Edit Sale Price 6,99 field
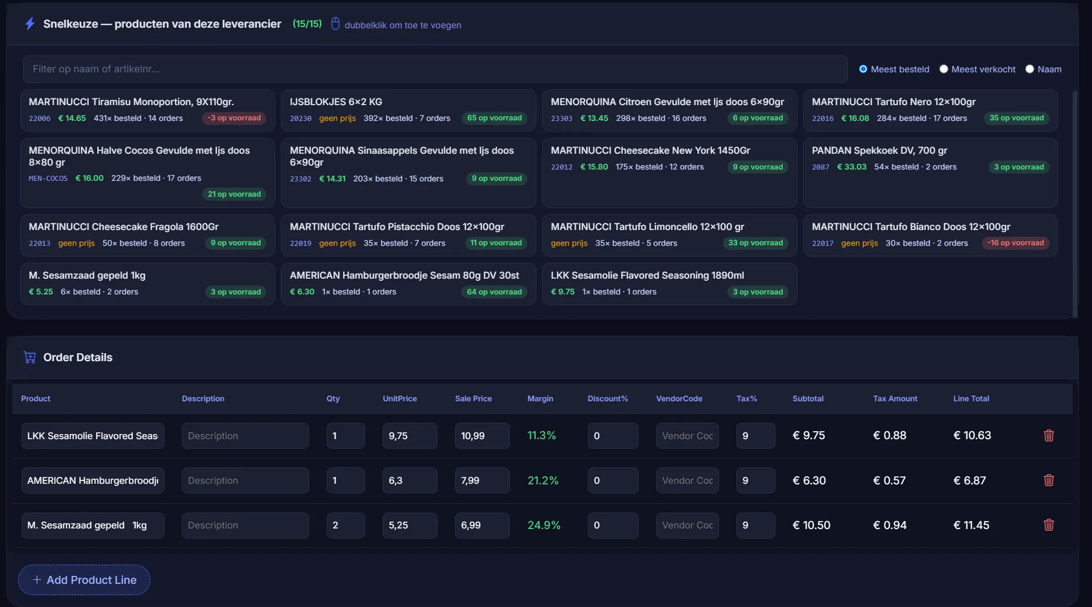The image size is (1092, 607). [x=482, y=525]
